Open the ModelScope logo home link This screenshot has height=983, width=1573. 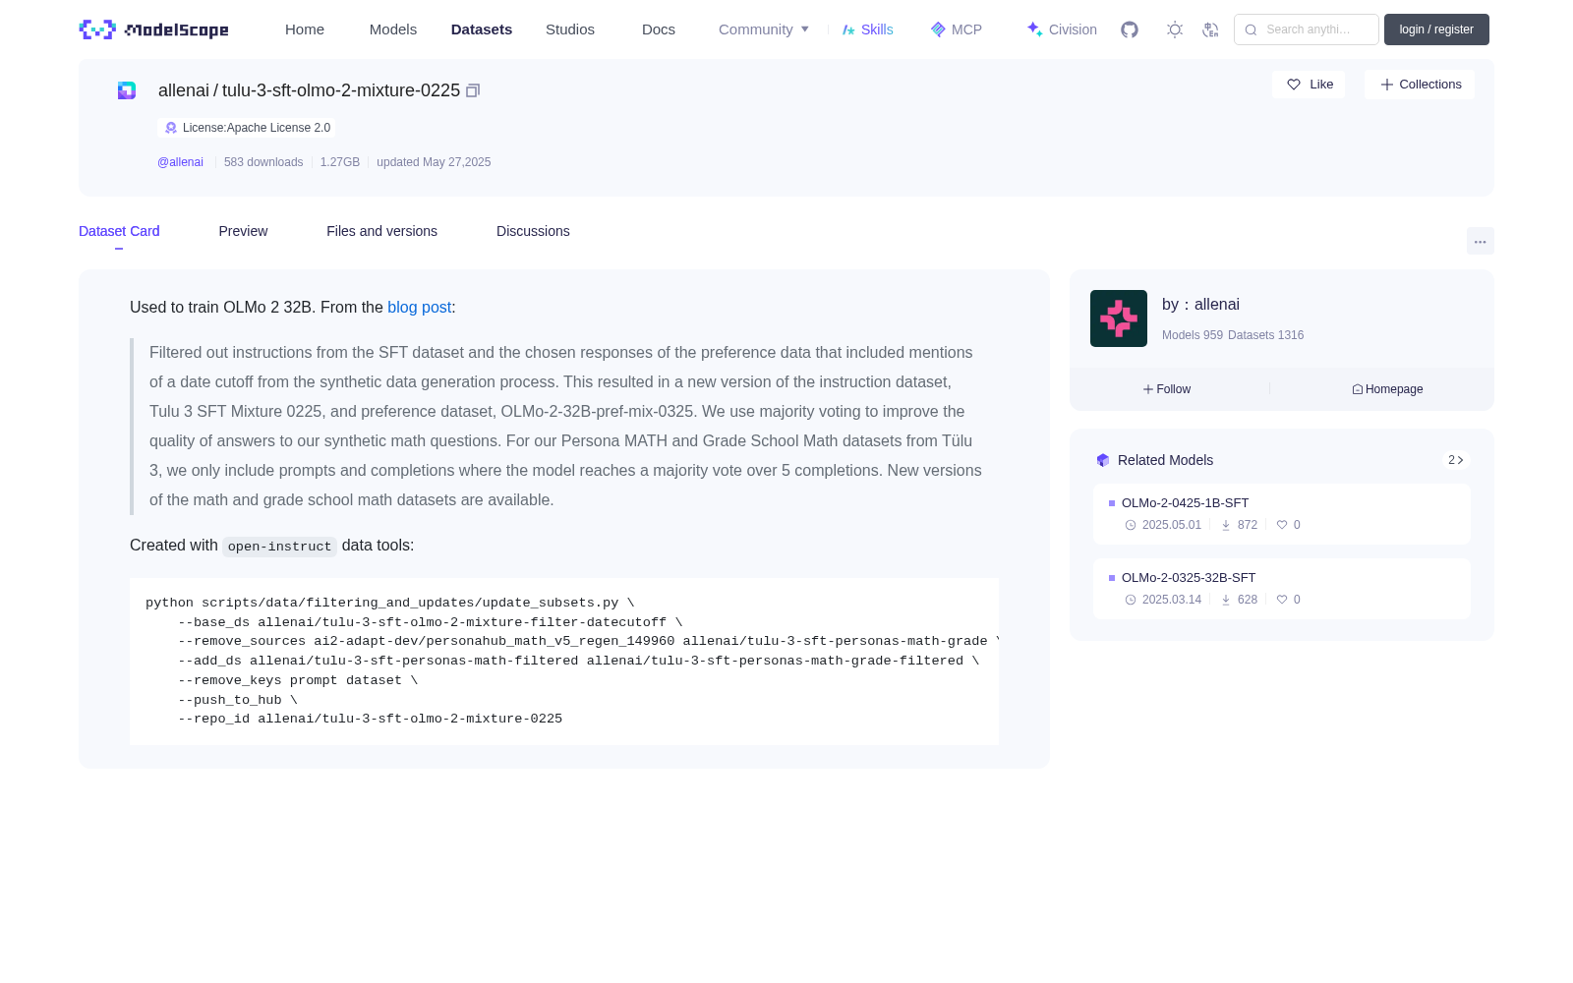(x=154, y=29)
